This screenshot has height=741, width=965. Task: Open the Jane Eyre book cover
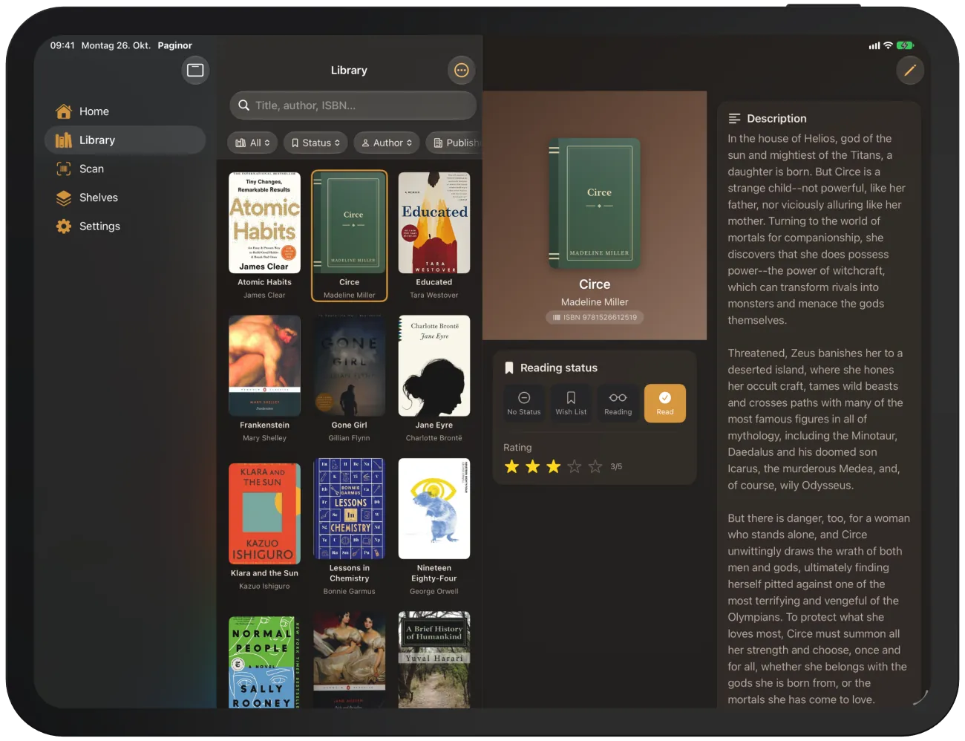coord(434,366)
